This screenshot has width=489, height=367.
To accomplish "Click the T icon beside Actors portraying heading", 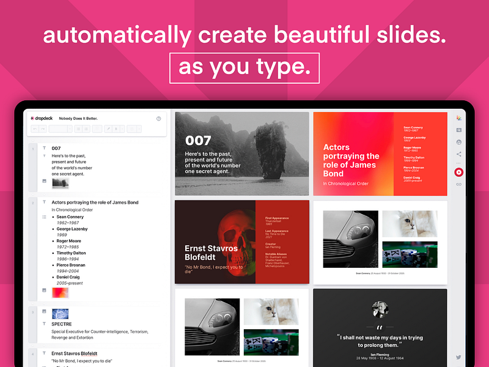I will (x=44, y=202).
